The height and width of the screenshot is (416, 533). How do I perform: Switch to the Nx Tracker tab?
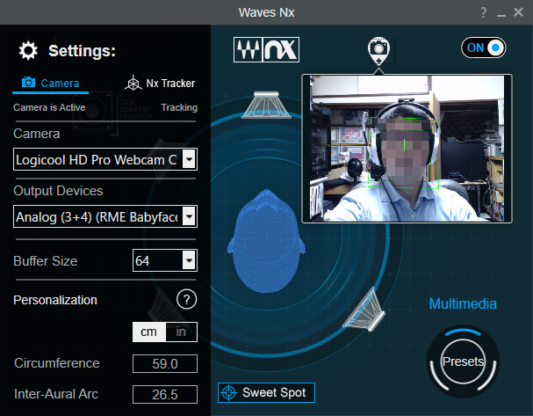coord(161,84)
